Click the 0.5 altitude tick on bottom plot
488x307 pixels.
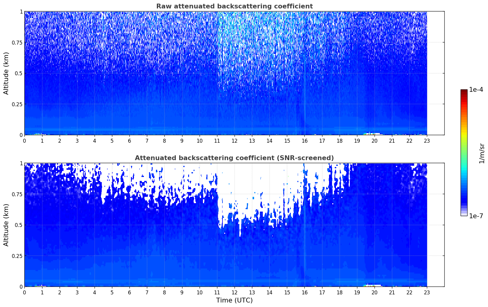19,225
